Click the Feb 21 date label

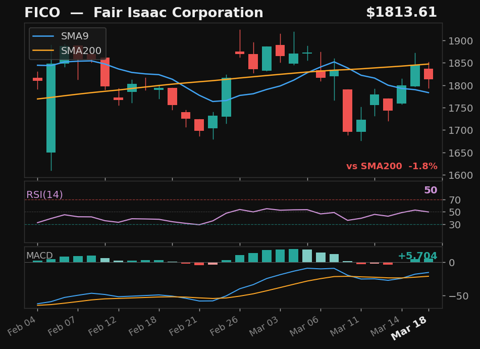point(184,326)
